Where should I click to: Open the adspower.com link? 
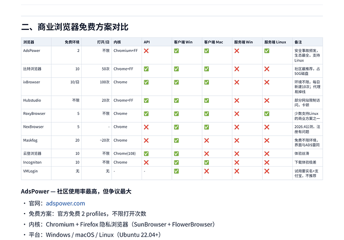[x=65, y=204]
